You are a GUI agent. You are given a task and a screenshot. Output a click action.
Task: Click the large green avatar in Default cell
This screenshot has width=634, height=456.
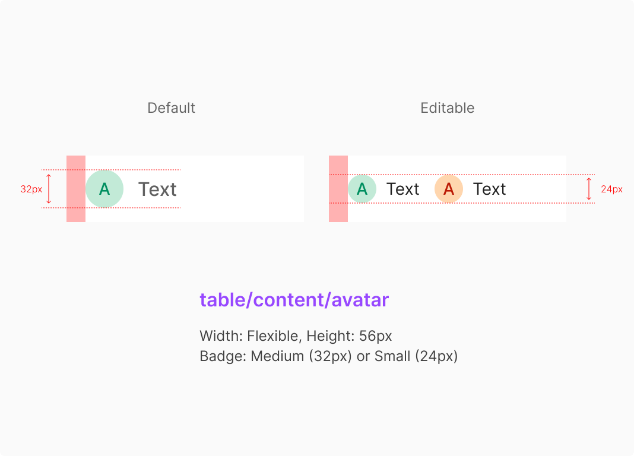click(104, 189)
